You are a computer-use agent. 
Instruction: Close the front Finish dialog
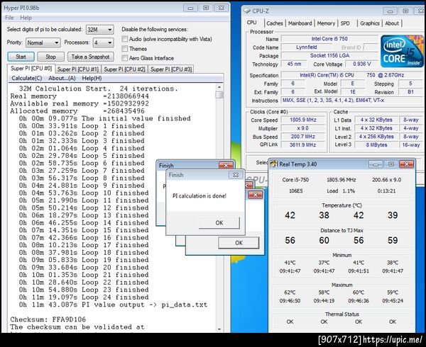236,175
